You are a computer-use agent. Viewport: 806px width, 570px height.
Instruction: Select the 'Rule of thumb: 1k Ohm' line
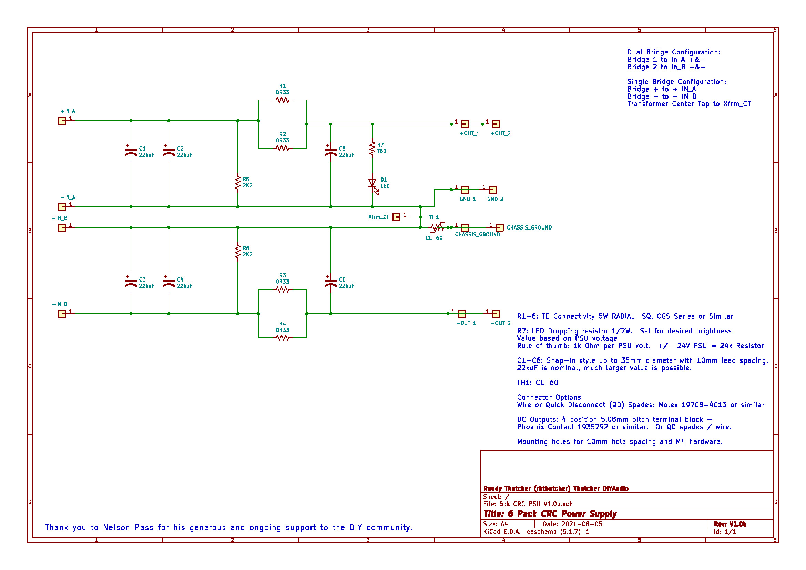(x=640, y=346)
